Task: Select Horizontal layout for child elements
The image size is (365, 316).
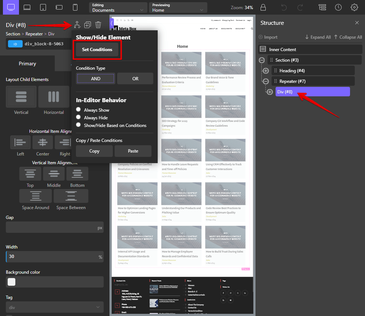Action: (x=54, y=97)
